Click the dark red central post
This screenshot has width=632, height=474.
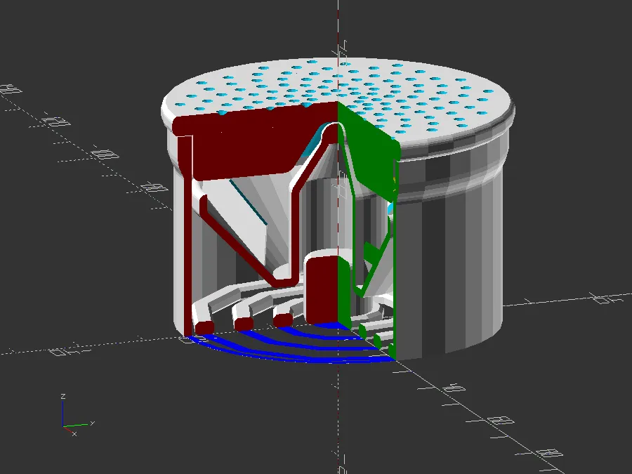321,288
